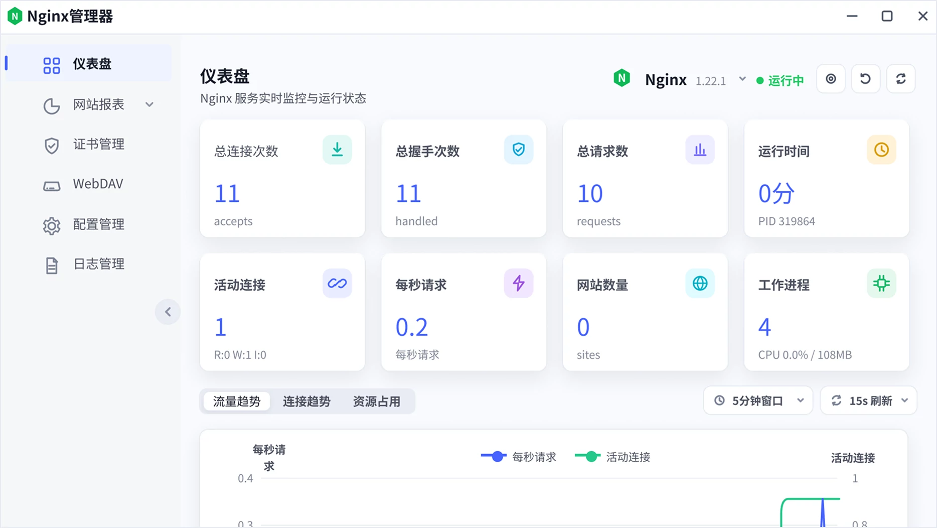Click the download icon on 总连接次数 card
937x528 pixels.
[337, 150]
